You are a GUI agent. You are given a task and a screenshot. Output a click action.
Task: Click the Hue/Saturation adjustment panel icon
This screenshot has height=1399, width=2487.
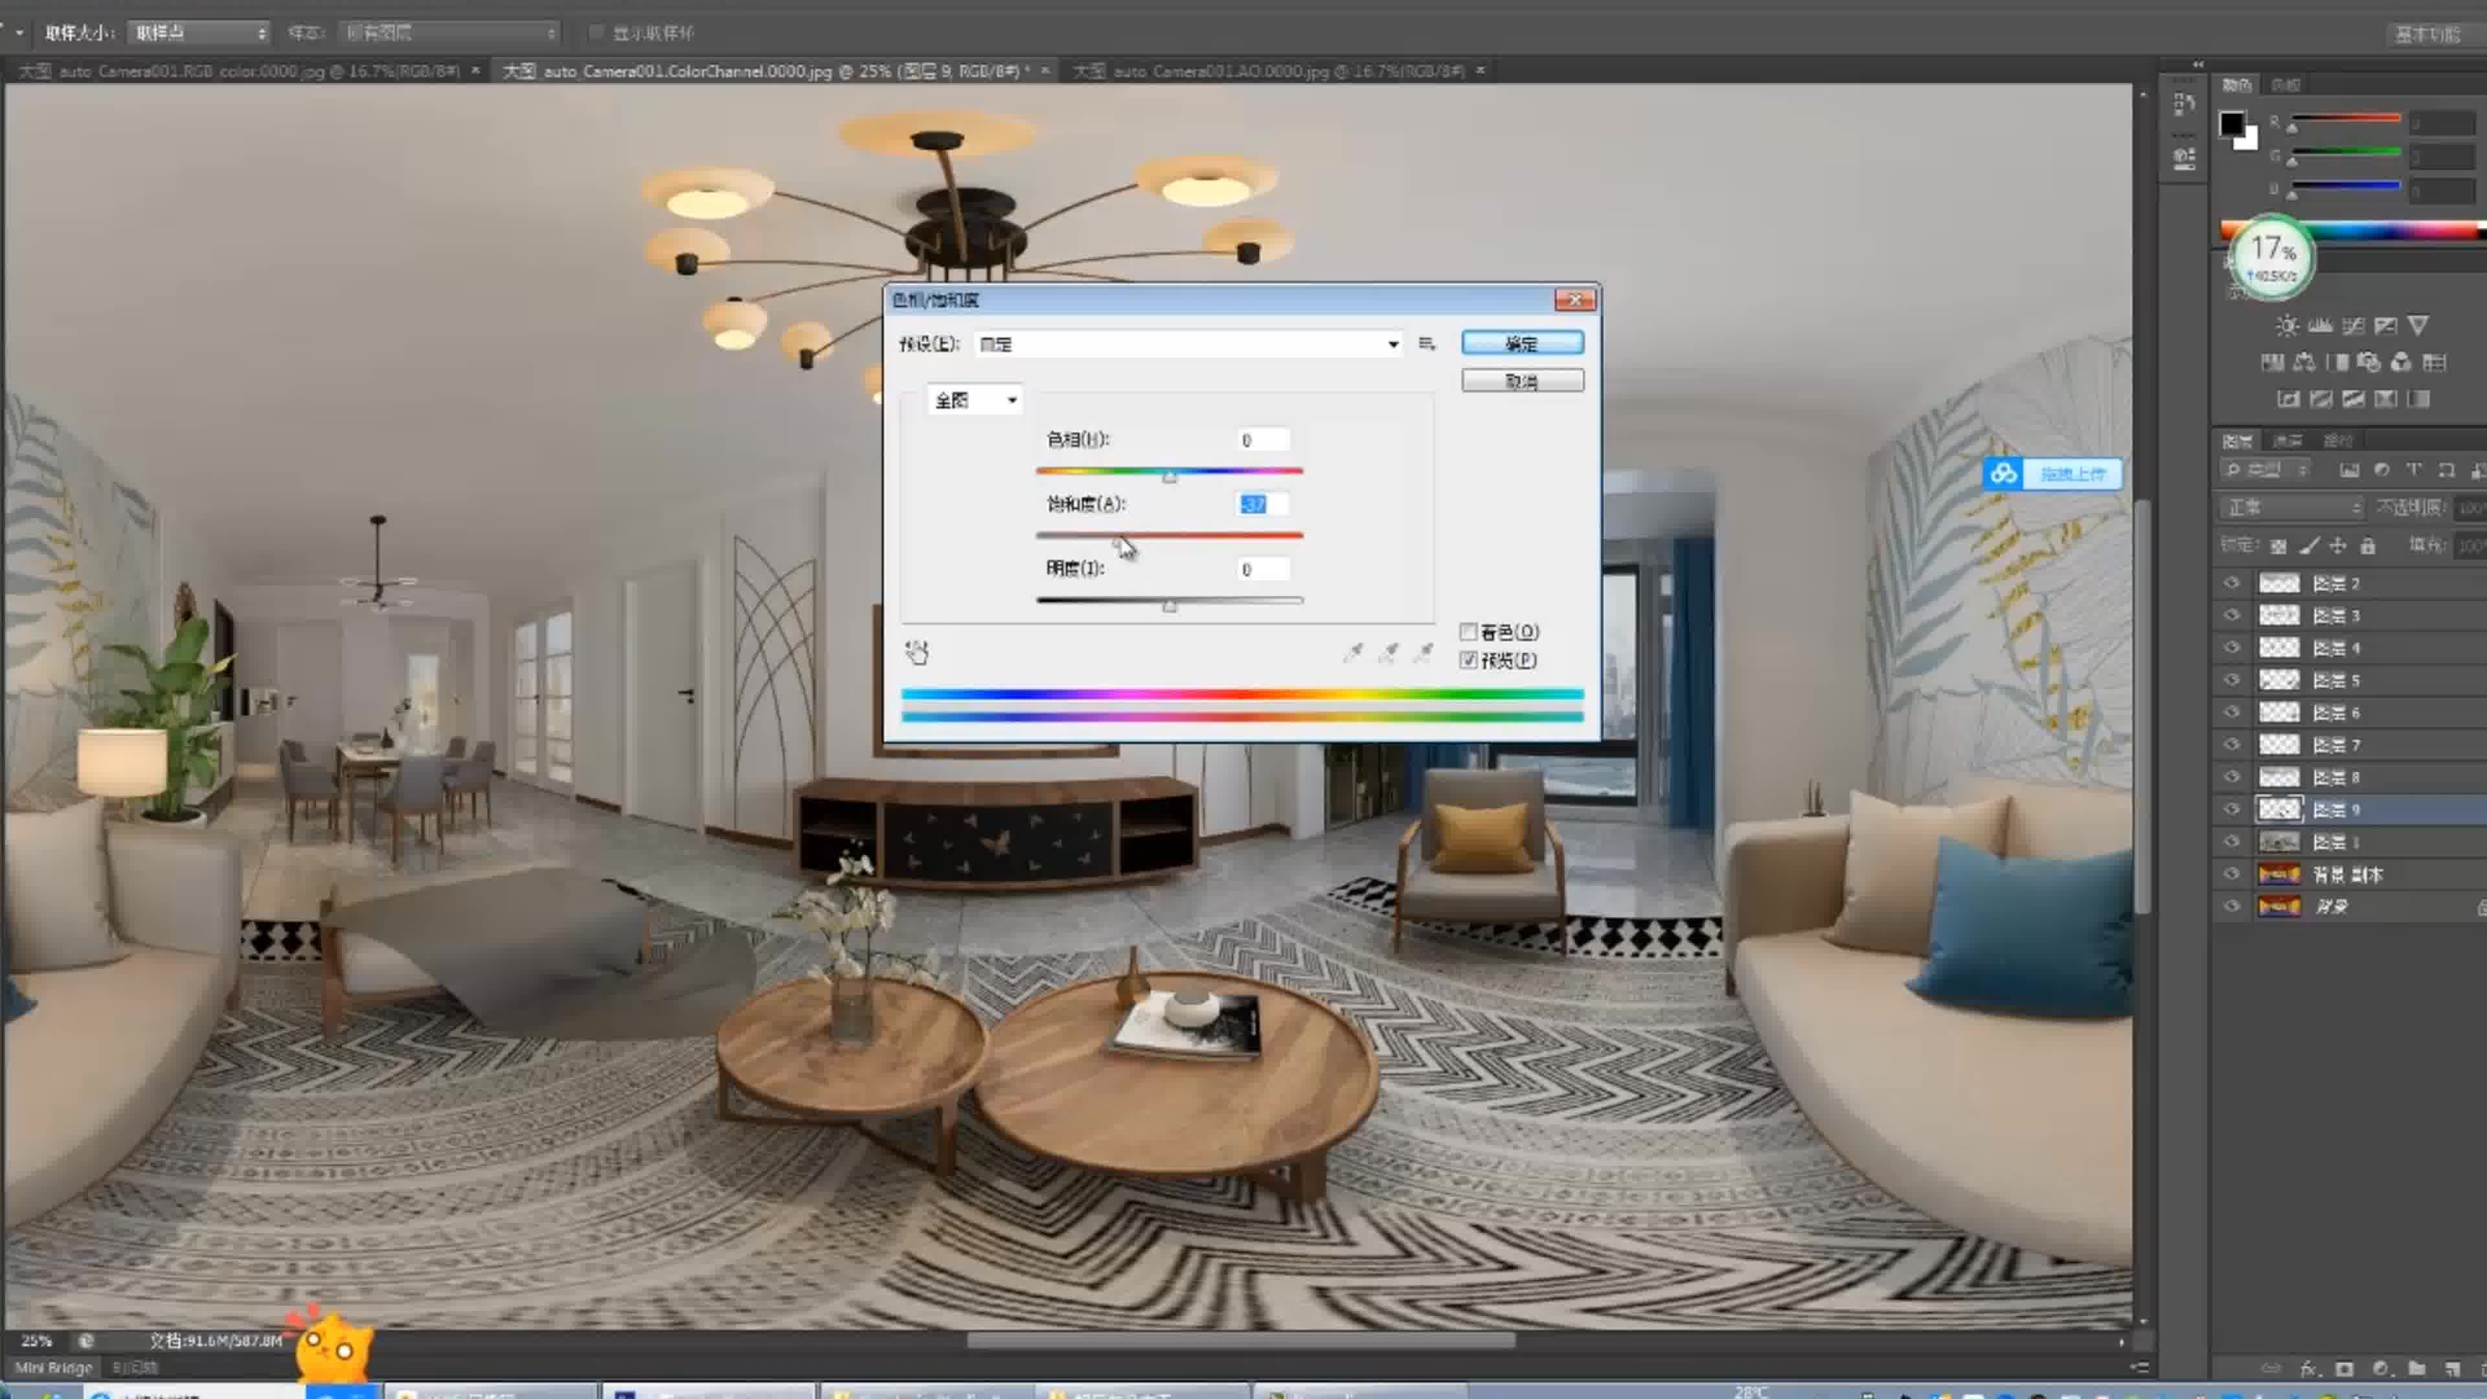[2273, 362]
